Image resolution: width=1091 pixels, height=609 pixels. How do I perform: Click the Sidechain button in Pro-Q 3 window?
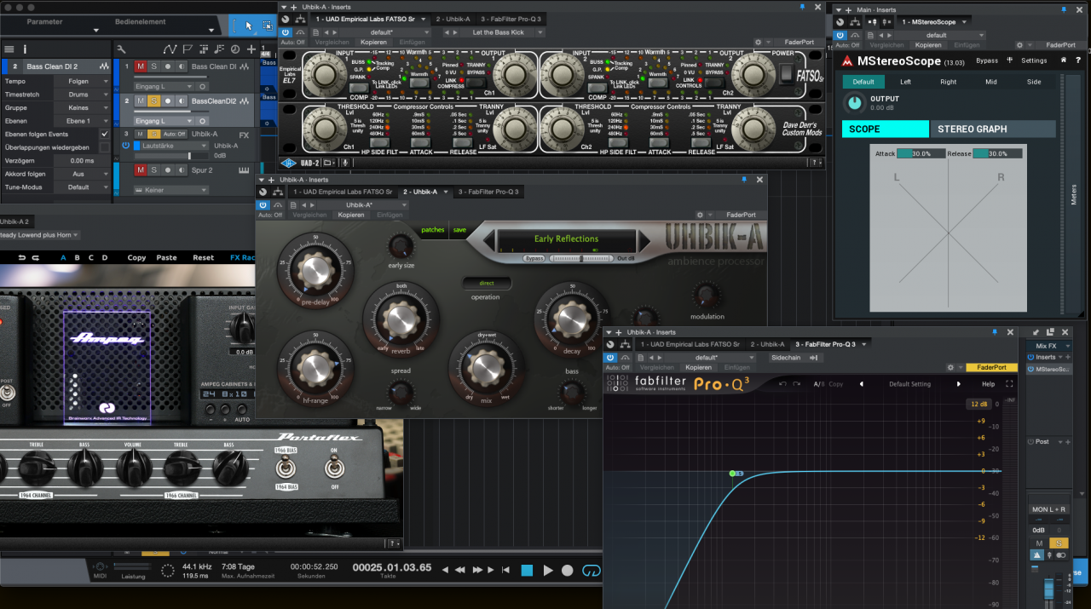click(x=786, y=358)
